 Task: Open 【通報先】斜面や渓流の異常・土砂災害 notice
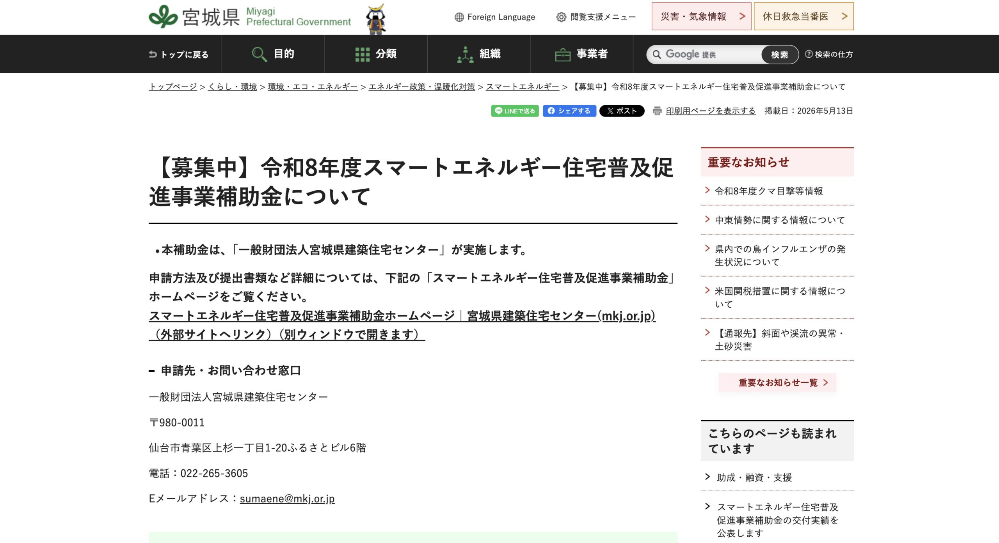[780, 340]
